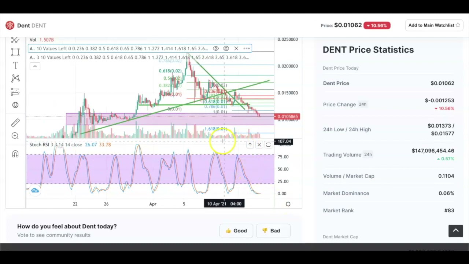Click the DENT Price Statistics heading
Screen dimensions: 469x264
pos(368,49)
